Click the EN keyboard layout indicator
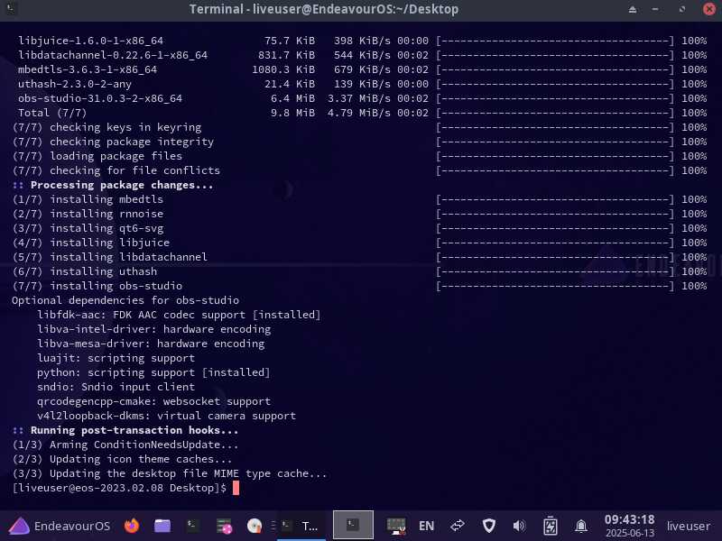 (x=426, y=526)
